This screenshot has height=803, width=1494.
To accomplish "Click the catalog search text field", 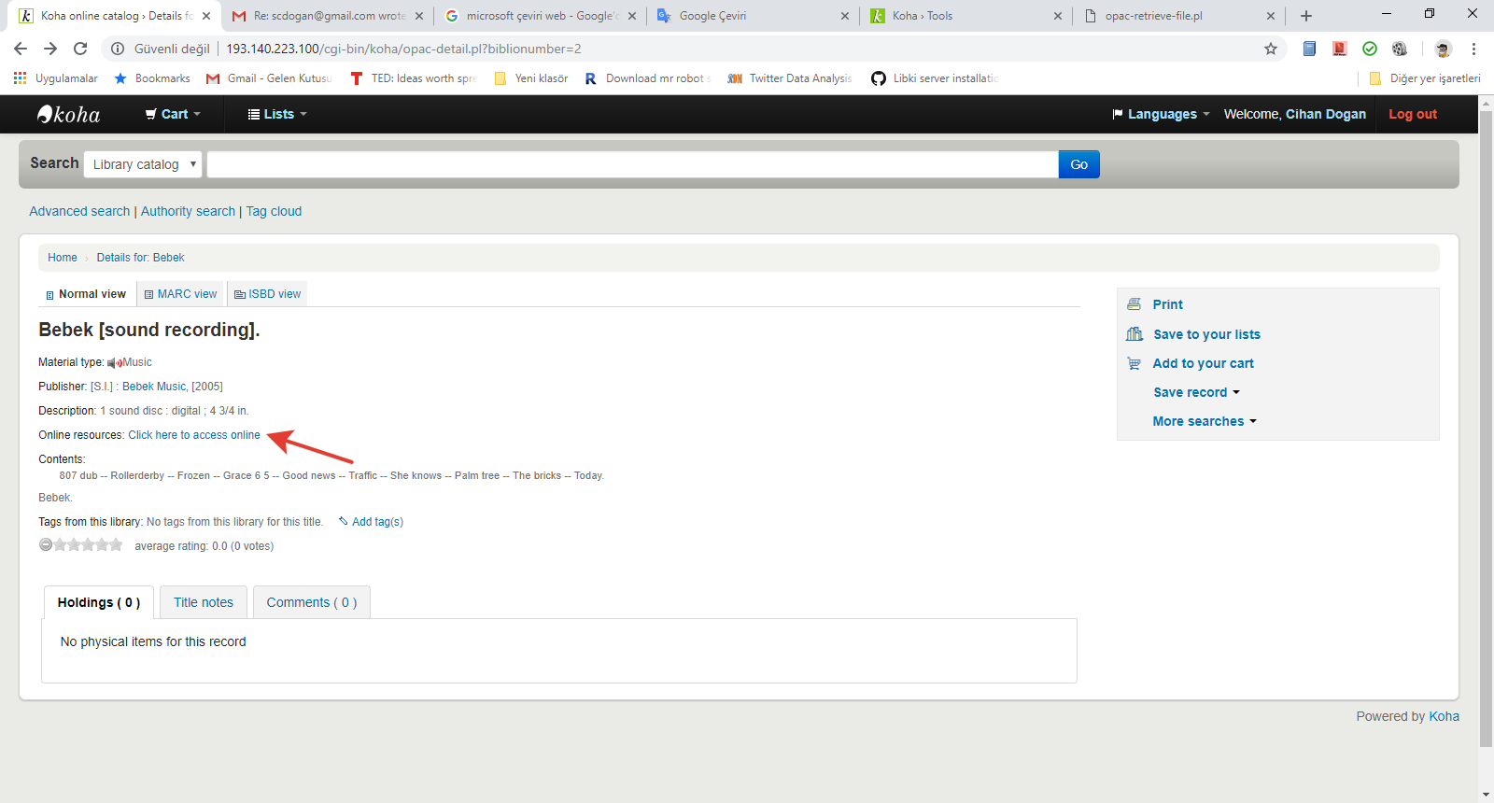I will tap(632, 164).
